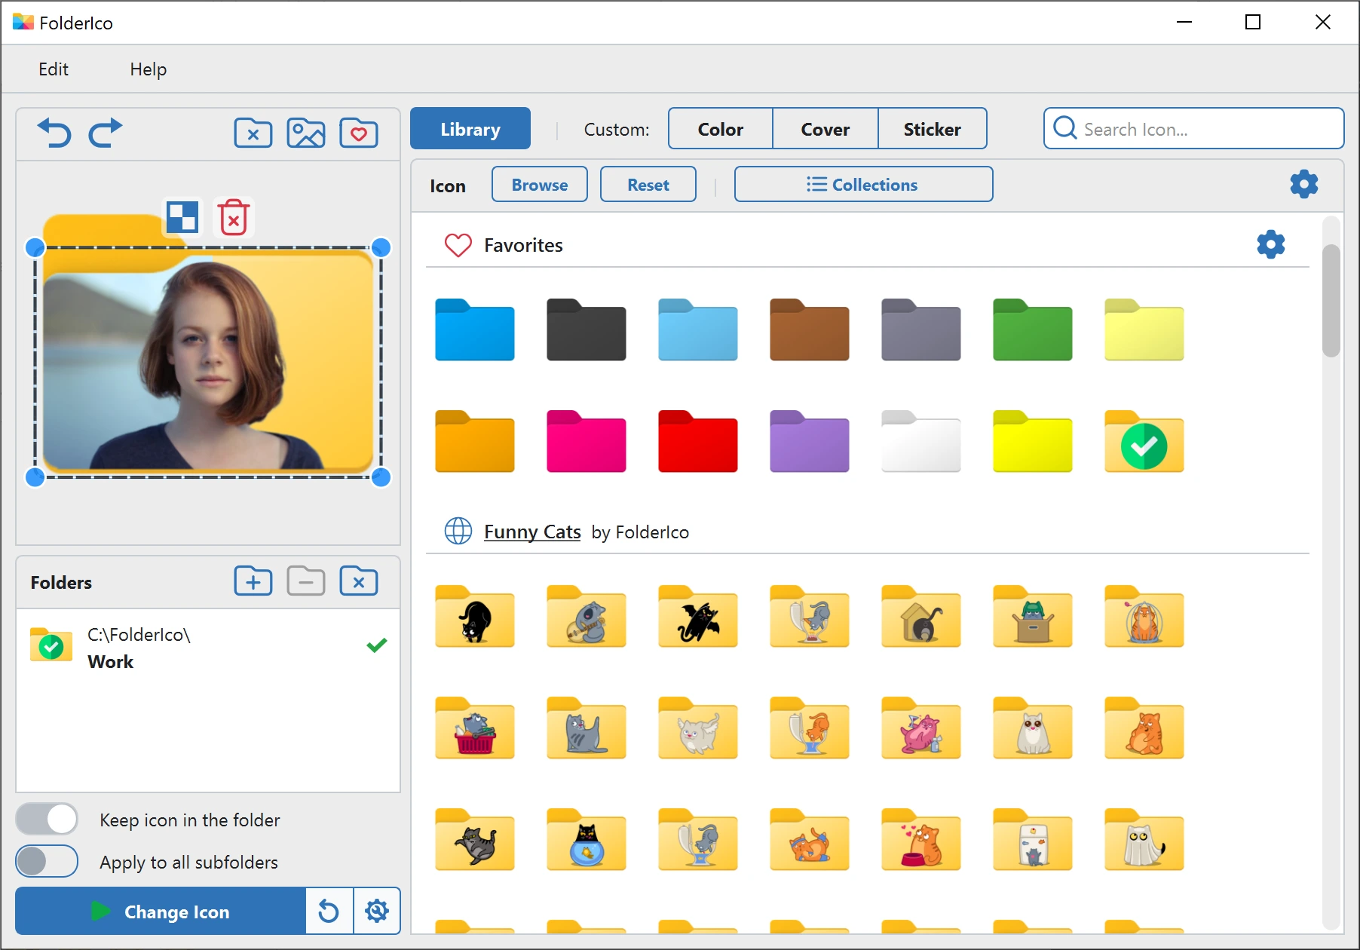Click the restore default icon button beside Change Icon

coord(329,912)
